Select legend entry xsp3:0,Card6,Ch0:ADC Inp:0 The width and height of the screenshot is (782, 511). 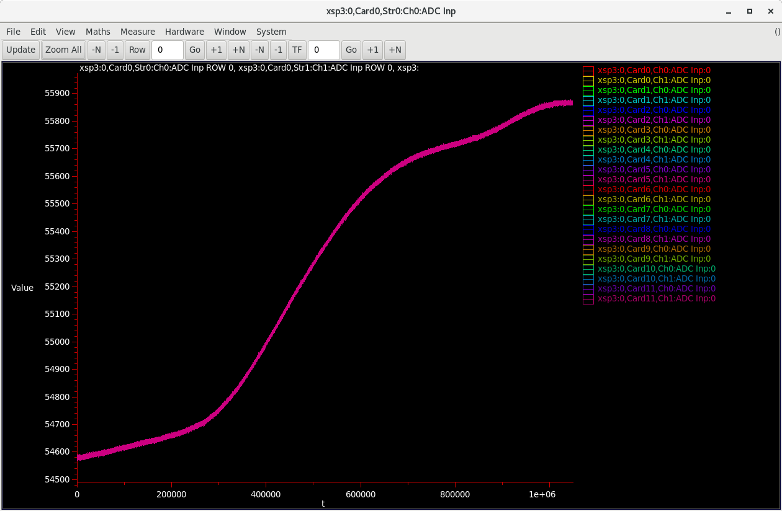(x=654, y=189)
